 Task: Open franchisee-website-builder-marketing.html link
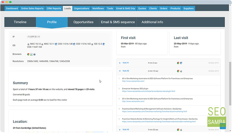click(159, 122)
